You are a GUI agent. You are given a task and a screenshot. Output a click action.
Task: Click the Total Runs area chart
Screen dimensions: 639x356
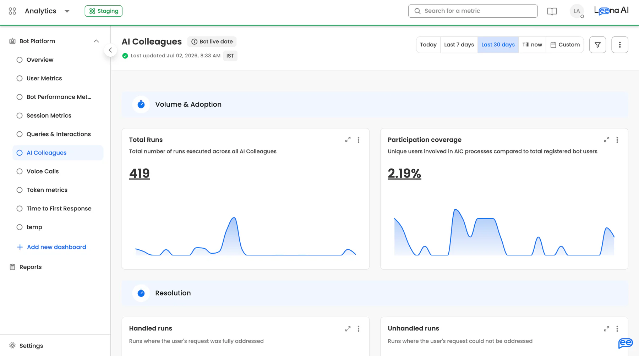[246, 236]
